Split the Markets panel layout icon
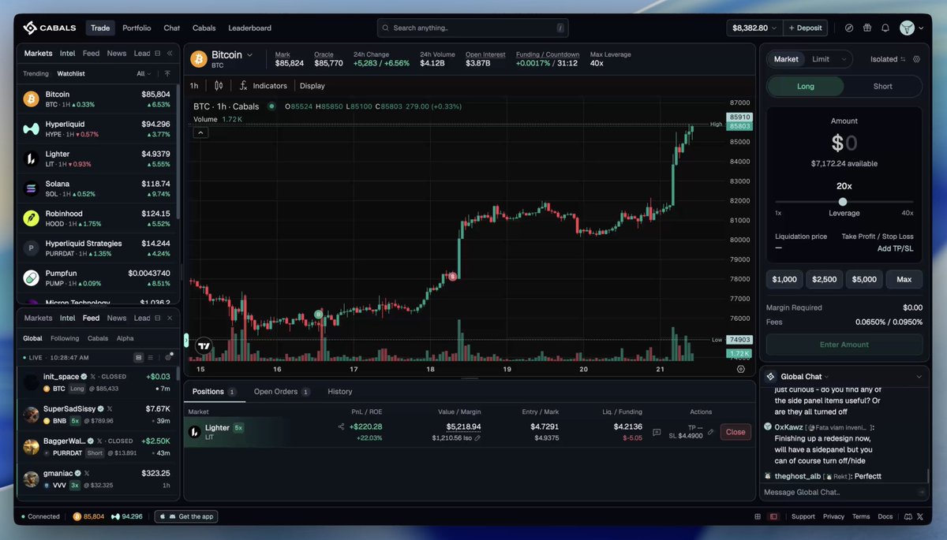Viewport: 947px width, 540px height. pyautogui.click(x=158, y=54)
